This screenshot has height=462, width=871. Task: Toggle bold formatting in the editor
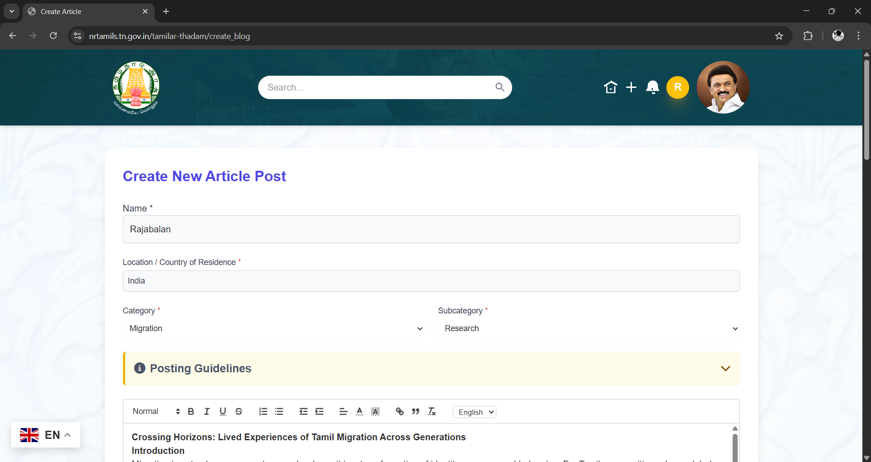click(191, 411)
